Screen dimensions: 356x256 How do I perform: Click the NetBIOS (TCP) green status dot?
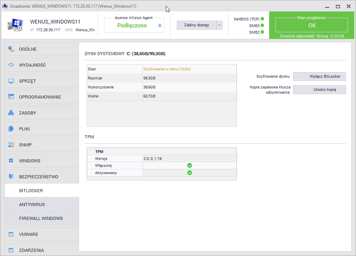pos(262,19)
